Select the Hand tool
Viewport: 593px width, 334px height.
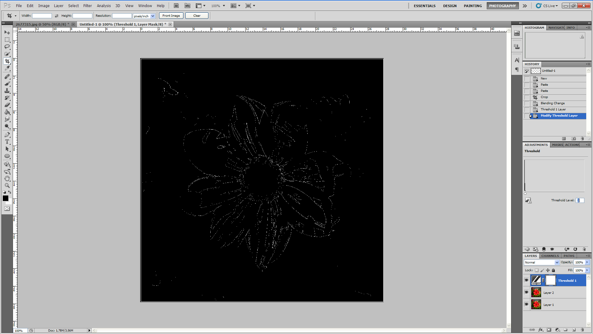click(7, 178)
